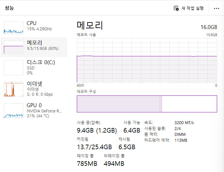Click the DIMM form factor value
This screenshot has width=224, height=172.
(x=180, y=135)
